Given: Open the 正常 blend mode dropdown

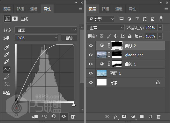Looking at the screenshot, I should coord(106,28).
